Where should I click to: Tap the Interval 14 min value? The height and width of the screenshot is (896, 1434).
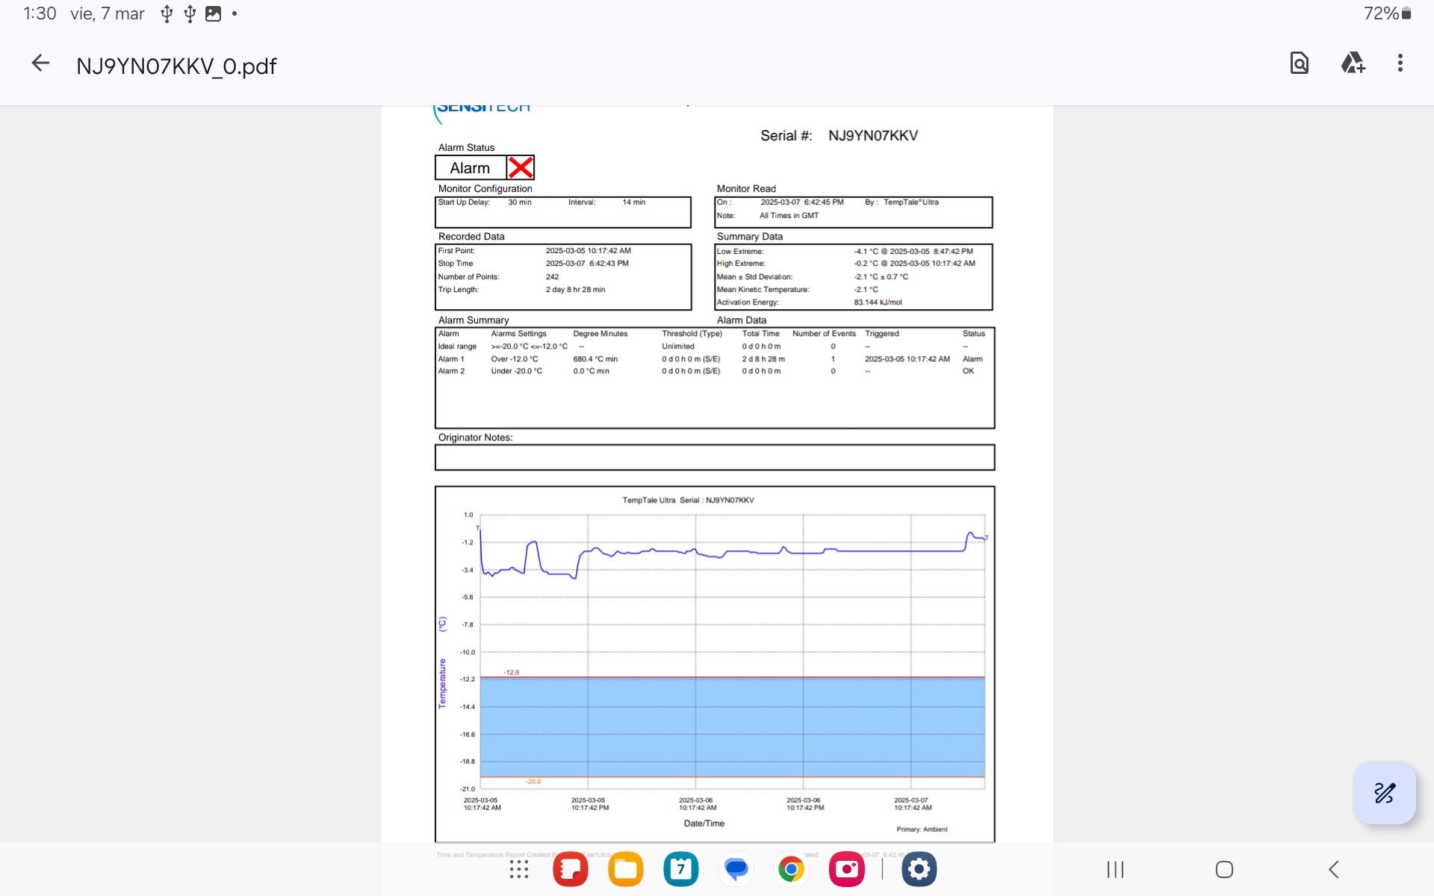(634, 202)
